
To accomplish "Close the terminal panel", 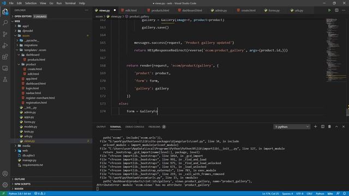I will pyautogui.click(x=344, y=127).
